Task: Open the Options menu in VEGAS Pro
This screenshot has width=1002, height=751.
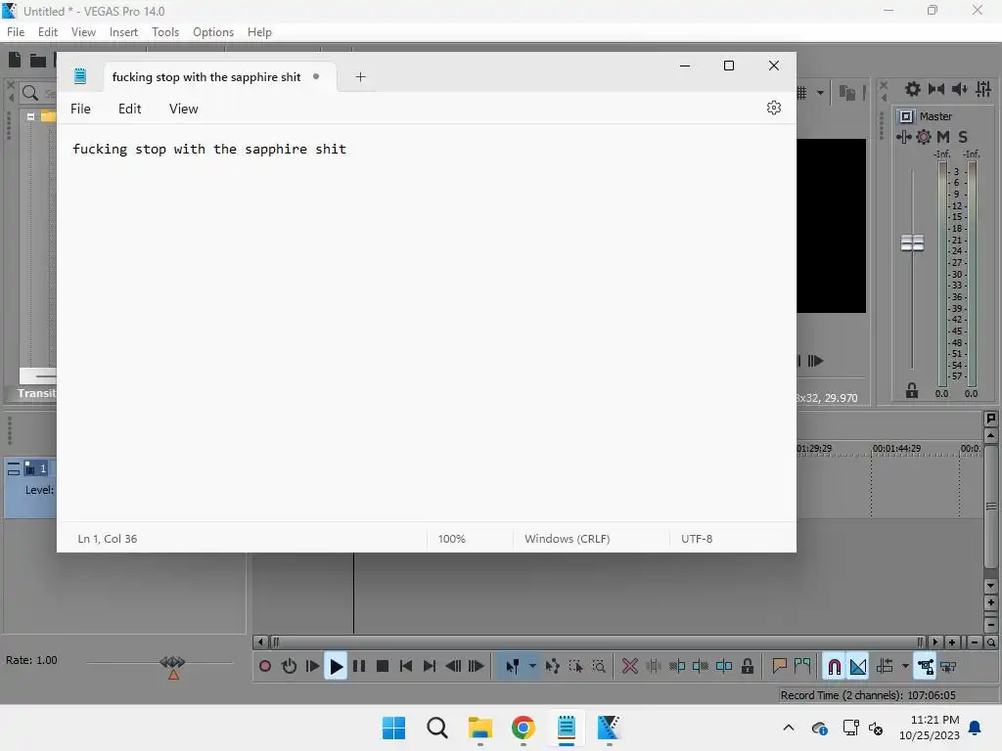Action: click(x=212, y=32)
